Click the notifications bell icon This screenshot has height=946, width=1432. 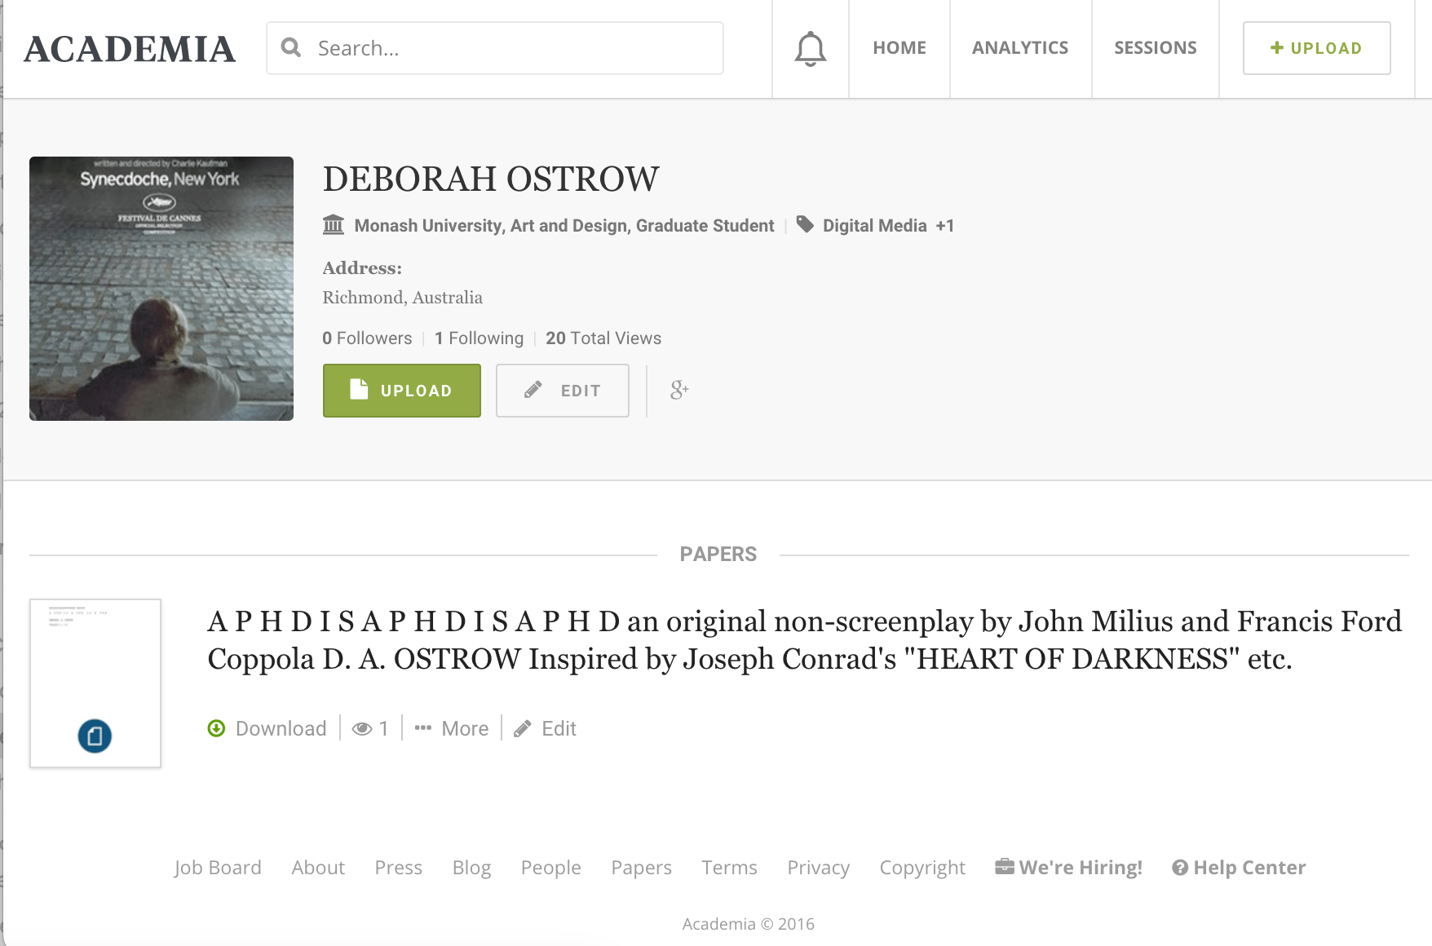coord(810,49)
